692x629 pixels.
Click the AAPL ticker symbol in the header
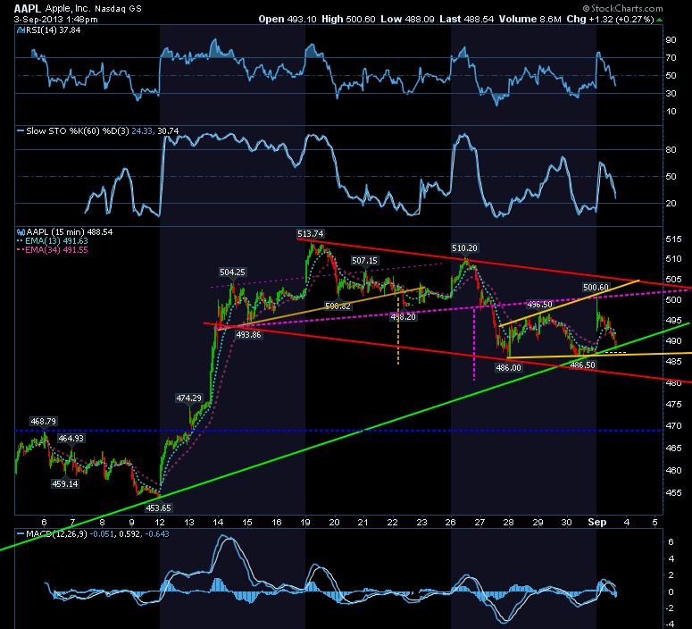point(28,8)
